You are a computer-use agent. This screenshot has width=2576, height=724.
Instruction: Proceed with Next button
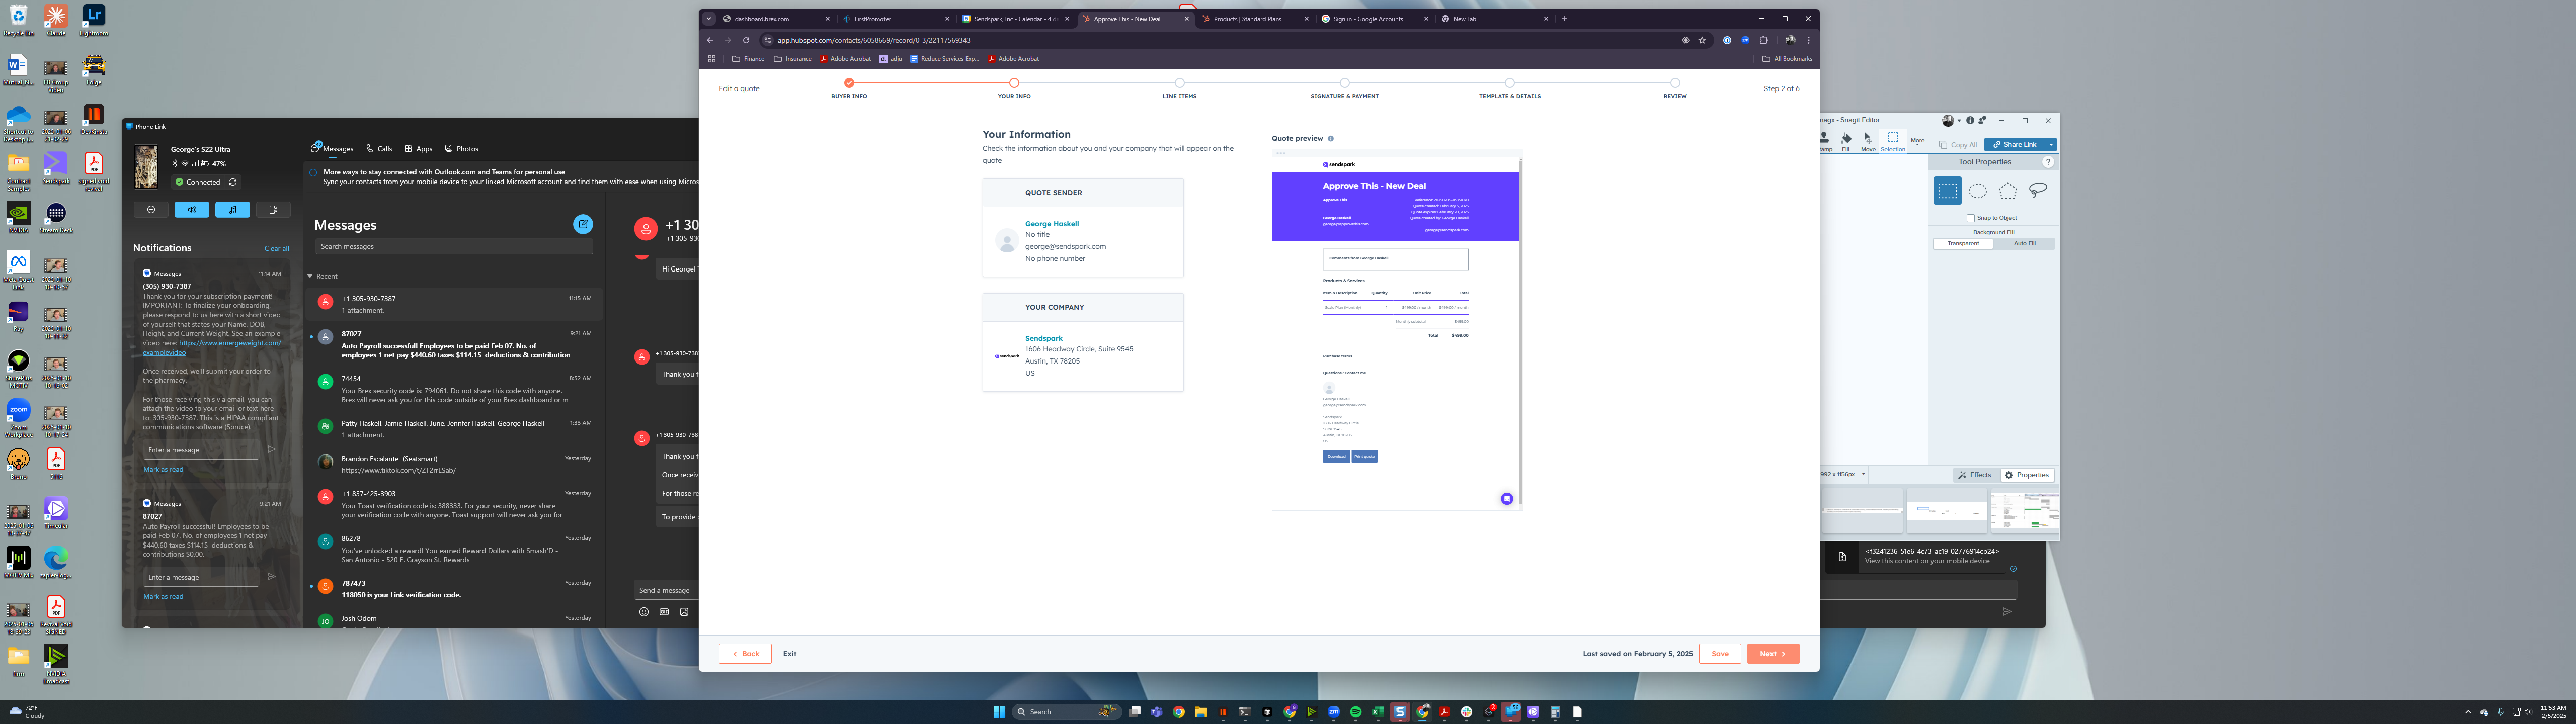pos(1773,653)
